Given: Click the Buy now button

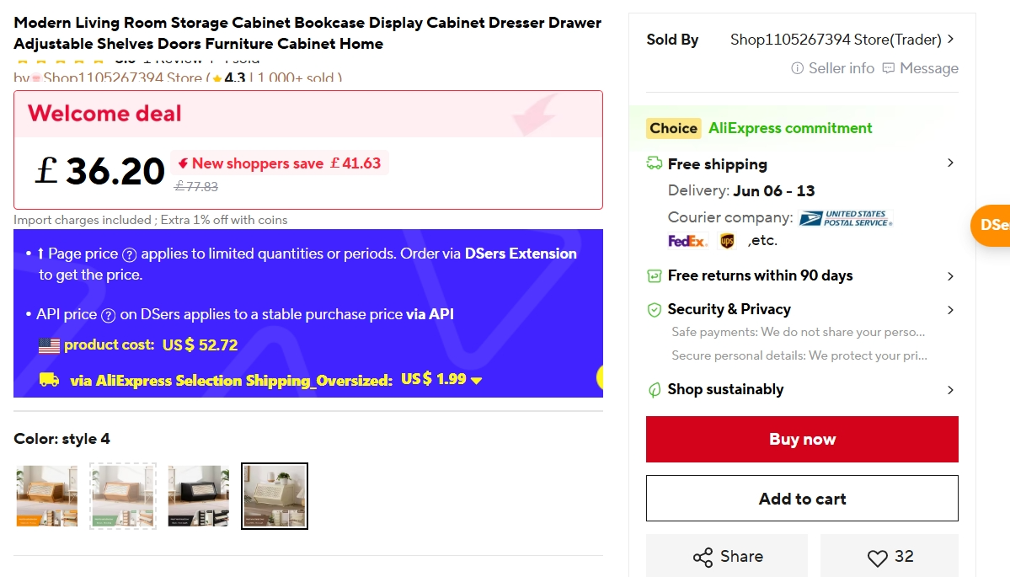Looking at the screenshot, I should pos(802,439).
